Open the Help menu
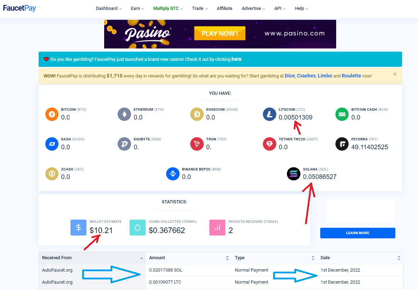 coord(301,8)
